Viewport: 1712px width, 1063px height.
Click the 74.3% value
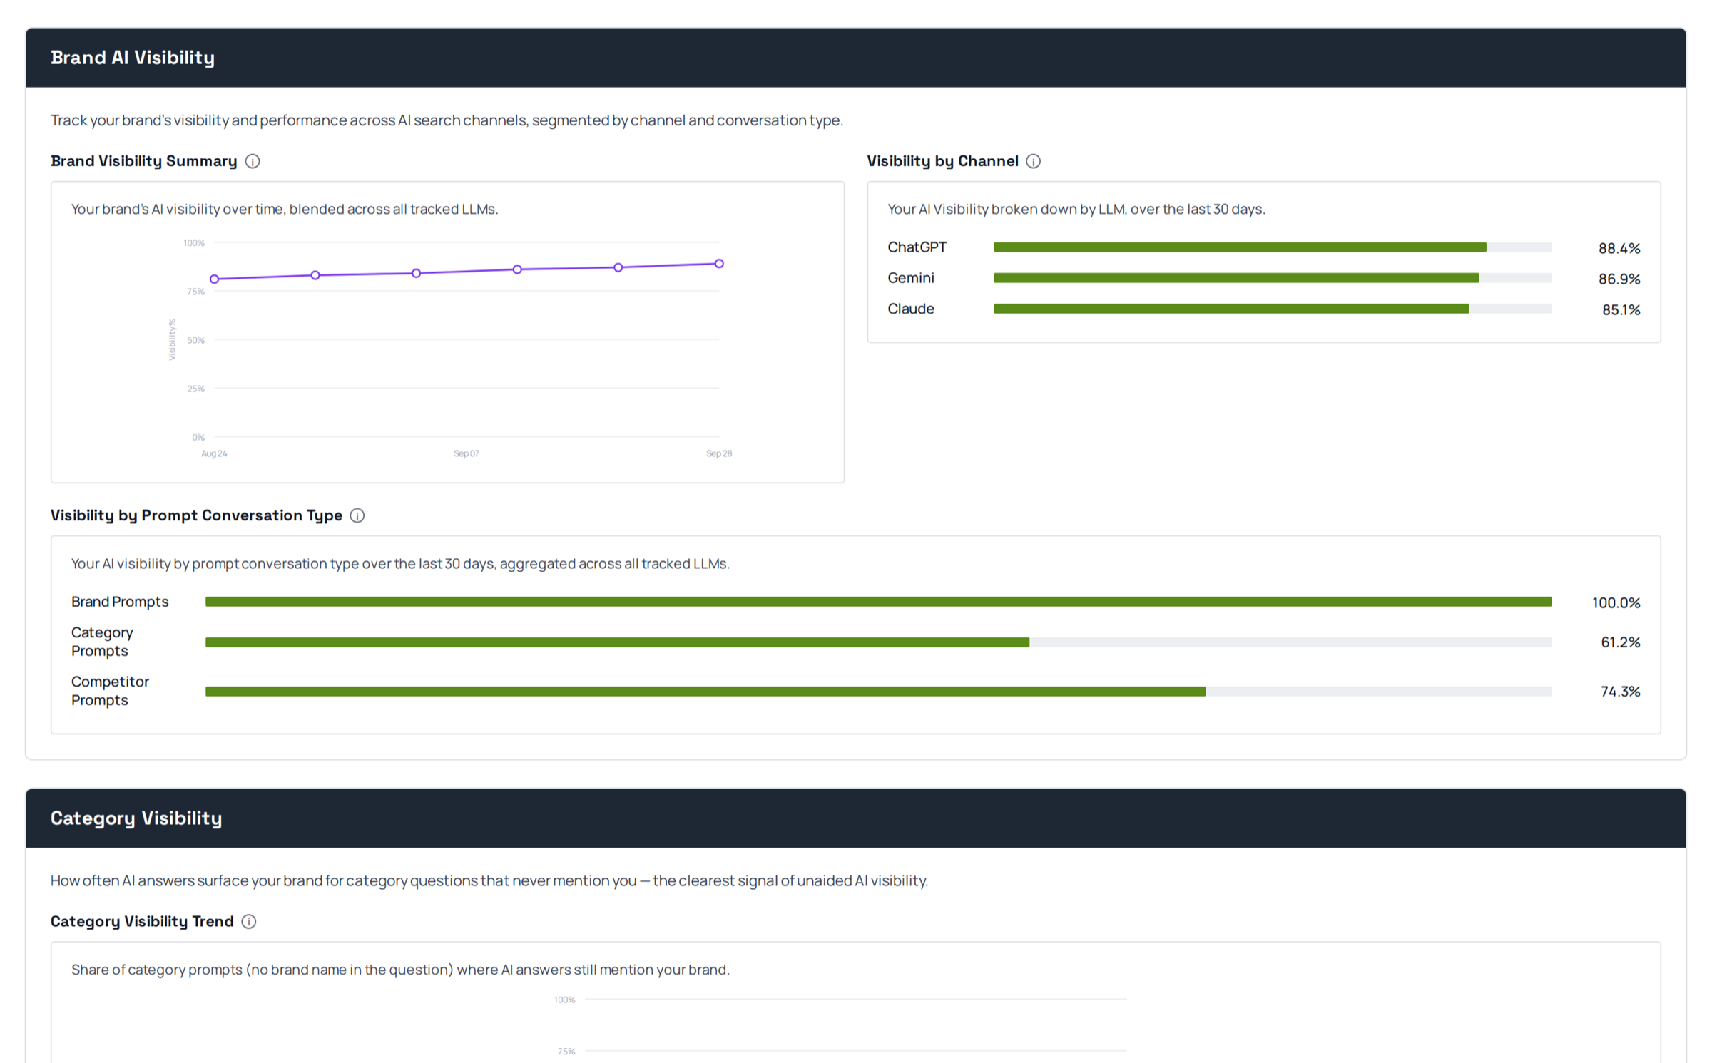[1620, 692]
